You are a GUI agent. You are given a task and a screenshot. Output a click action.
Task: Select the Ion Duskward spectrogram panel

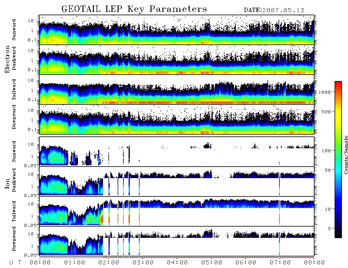pos(177,182)
